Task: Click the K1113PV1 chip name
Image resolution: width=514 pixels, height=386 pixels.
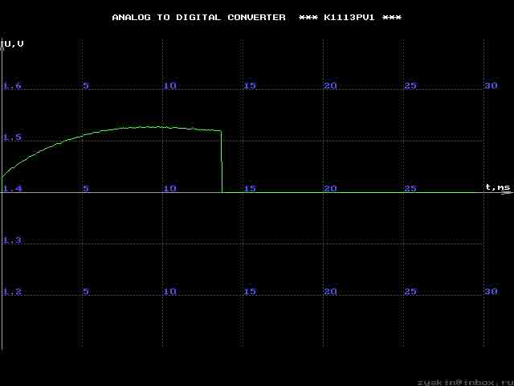Action: (349, 18)
